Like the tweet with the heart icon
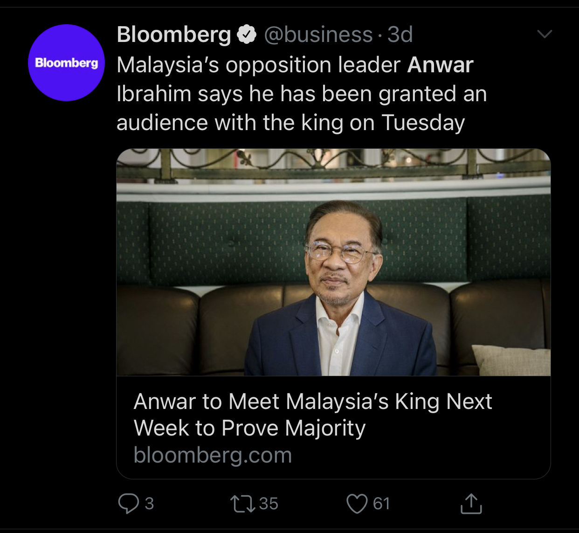This screenshot has height=533, width=579. (357, 504)
